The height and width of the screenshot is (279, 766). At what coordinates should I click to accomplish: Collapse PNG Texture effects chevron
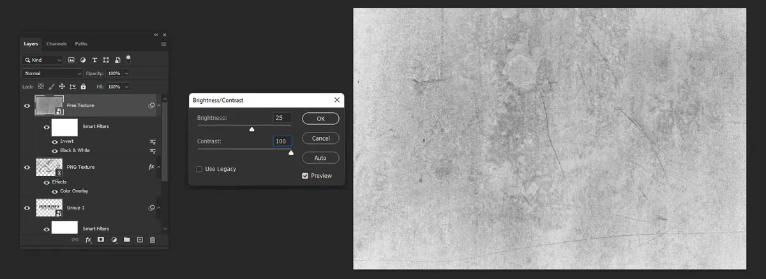click(158, 168)
